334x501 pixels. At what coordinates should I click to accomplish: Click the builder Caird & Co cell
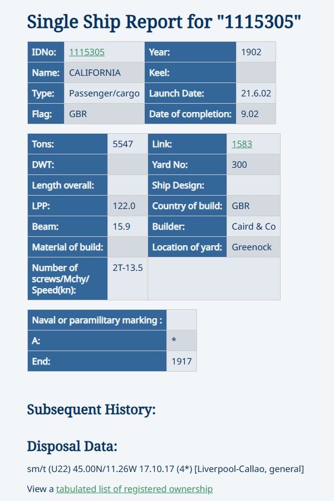253,226
